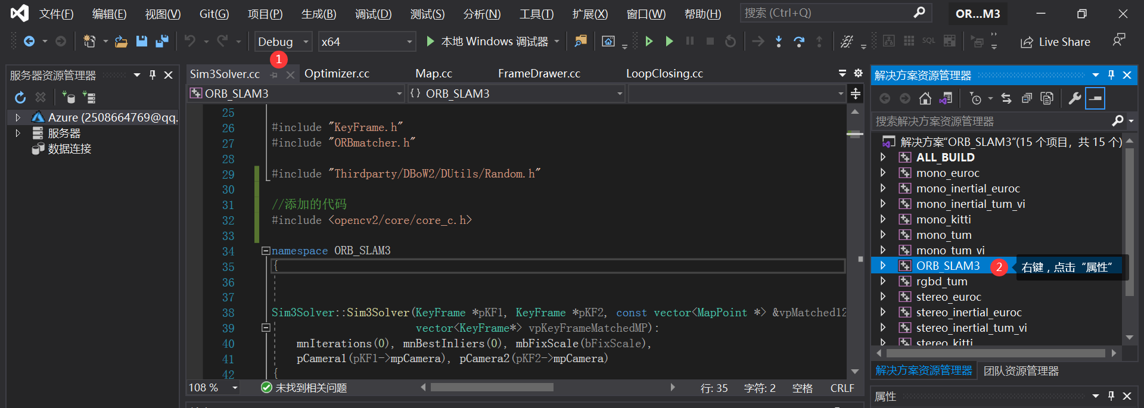Refresh the Server Explorer panel
Viewport: 1144px width, 408px height.
pos(20,97)
